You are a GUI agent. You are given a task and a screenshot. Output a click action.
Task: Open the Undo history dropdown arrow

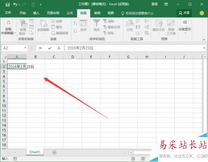click(x=19, y=5)
